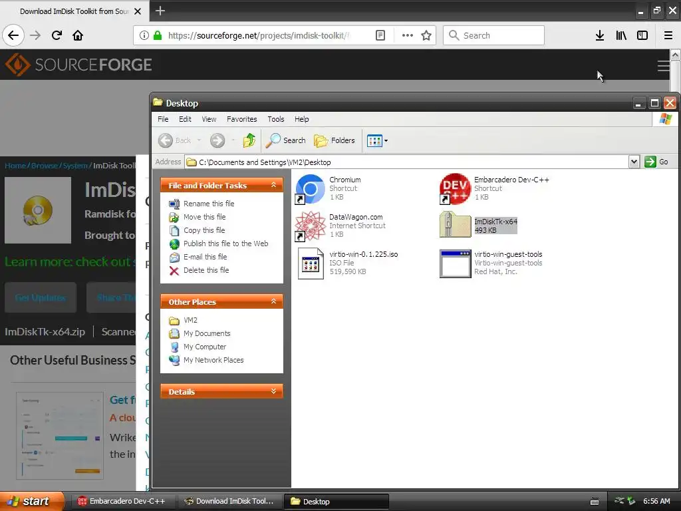Open View menu in Desktop window
681x511 pixels.
(x=209, y=119)
